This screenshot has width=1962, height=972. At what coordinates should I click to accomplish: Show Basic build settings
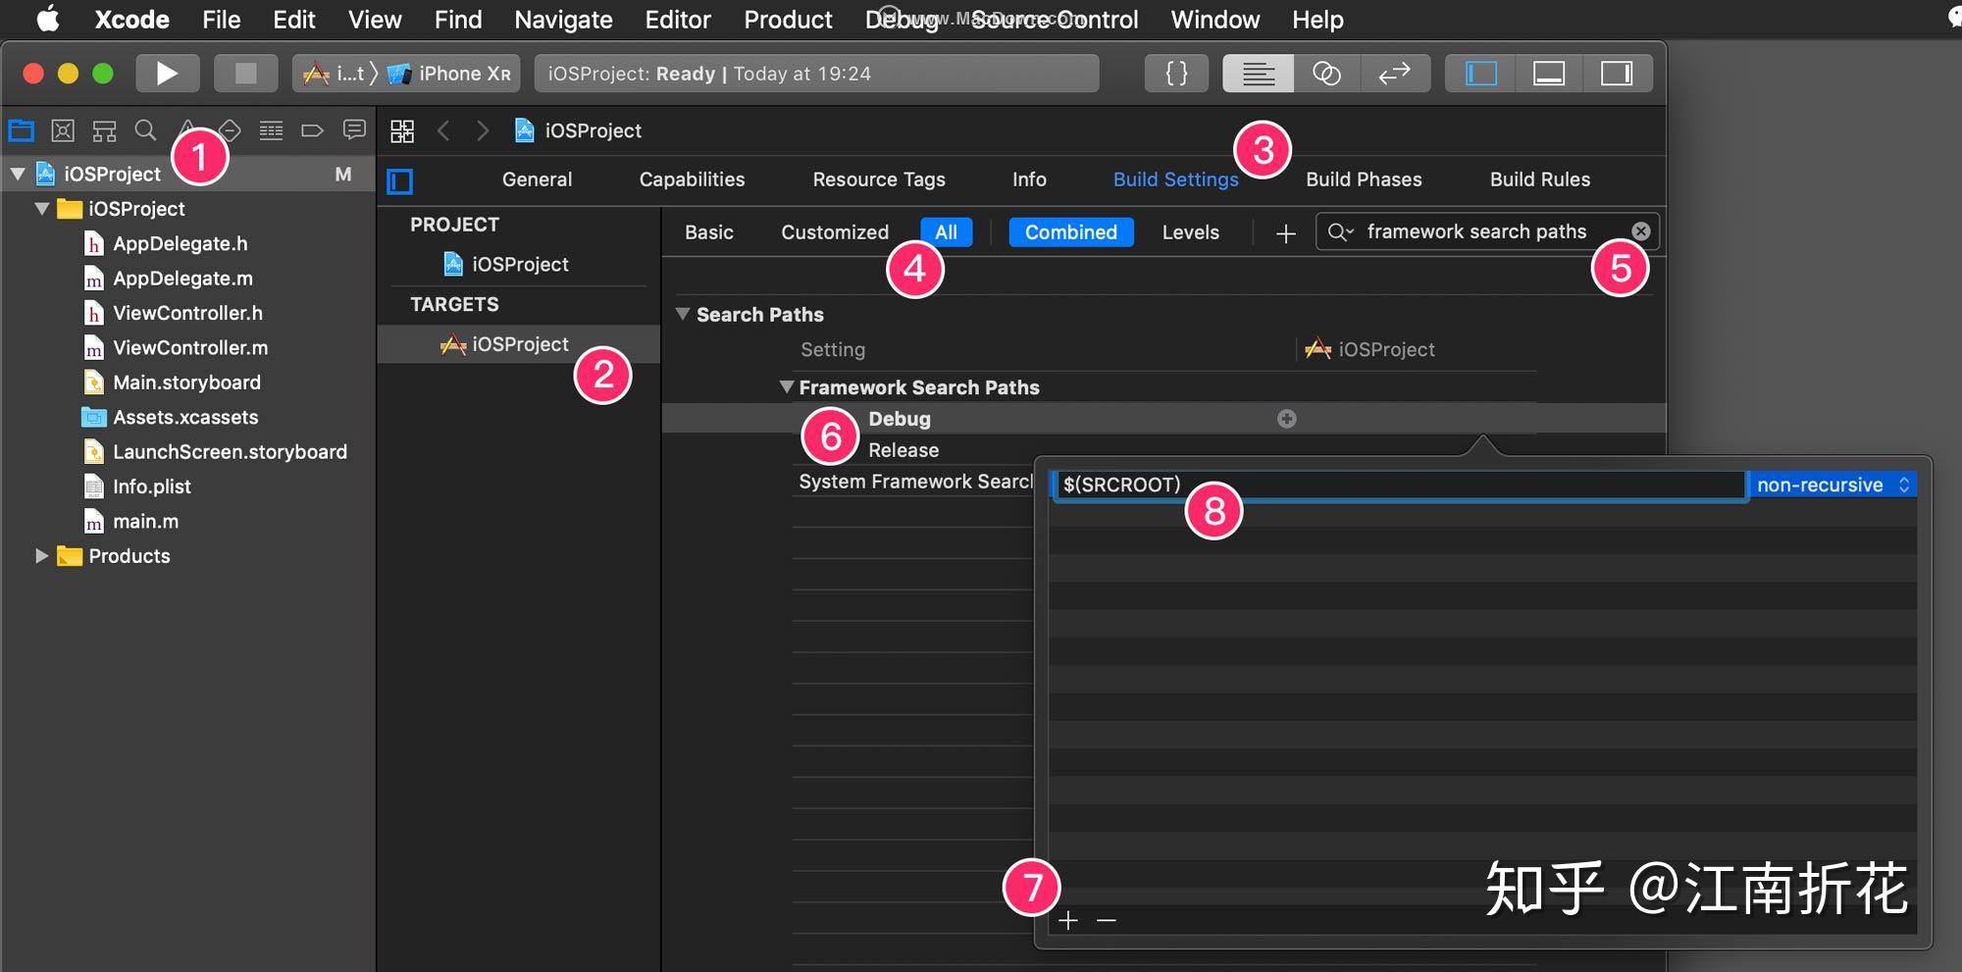coord(709,232)
